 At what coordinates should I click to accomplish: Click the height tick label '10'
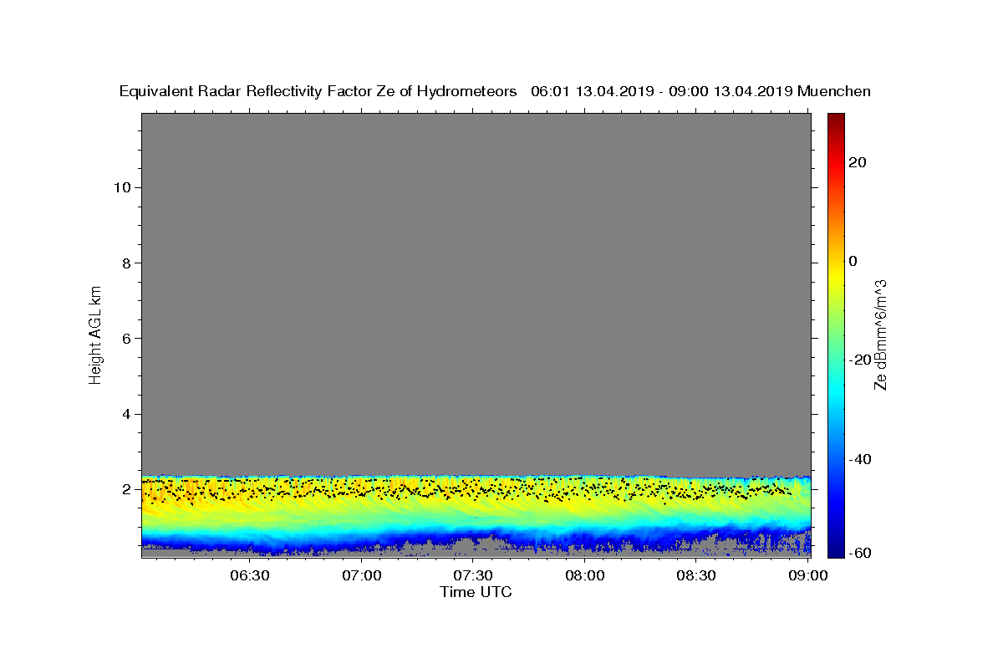(x=121, y=187)
